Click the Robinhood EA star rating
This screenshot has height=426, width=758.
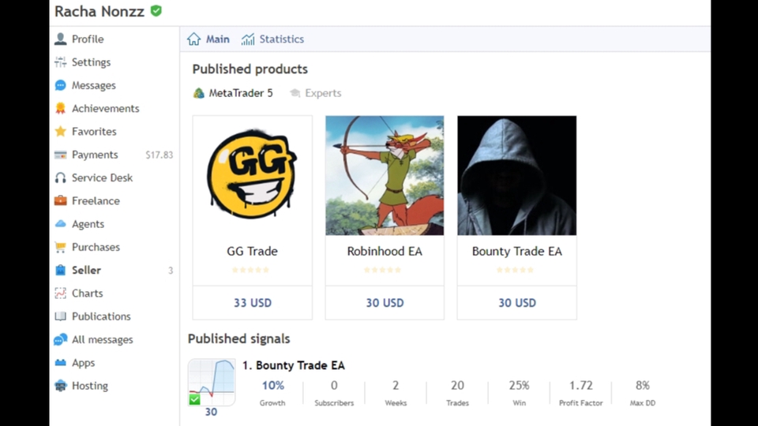tap(383, 270)
